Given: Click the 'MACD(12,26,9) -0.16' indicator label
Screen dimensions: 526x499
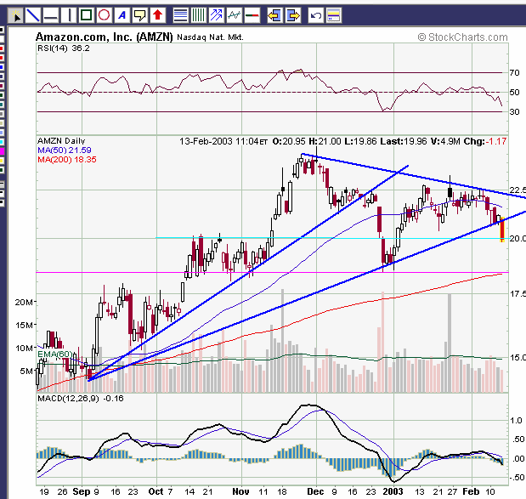Looking at the screenshot, I should pos(81,399).
